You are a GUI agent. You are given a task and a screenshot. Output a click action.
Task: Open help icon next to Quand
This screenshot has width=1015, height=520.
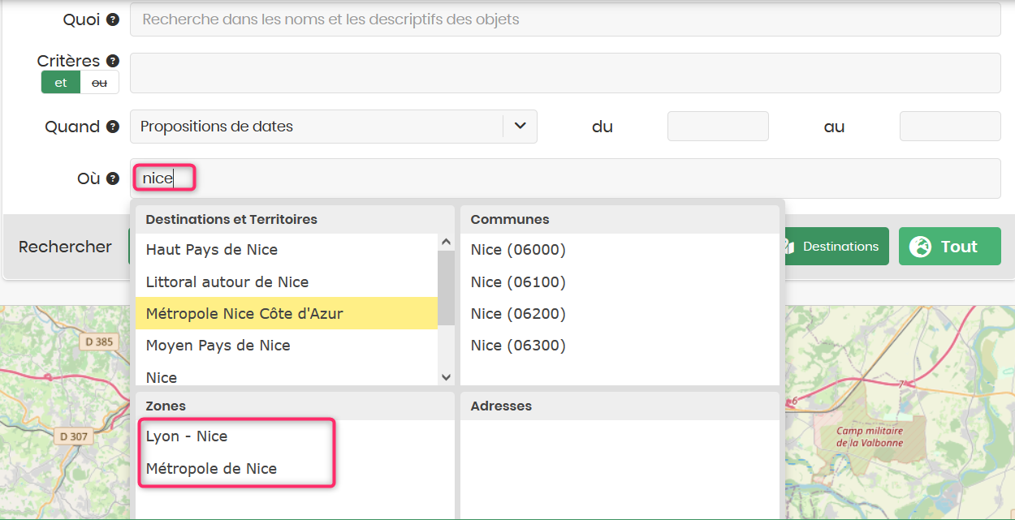[113, 127]
